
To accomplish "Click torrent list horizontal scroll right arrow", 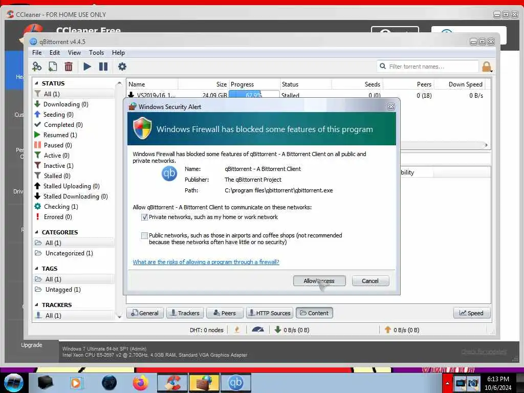I will pos(486,145).
